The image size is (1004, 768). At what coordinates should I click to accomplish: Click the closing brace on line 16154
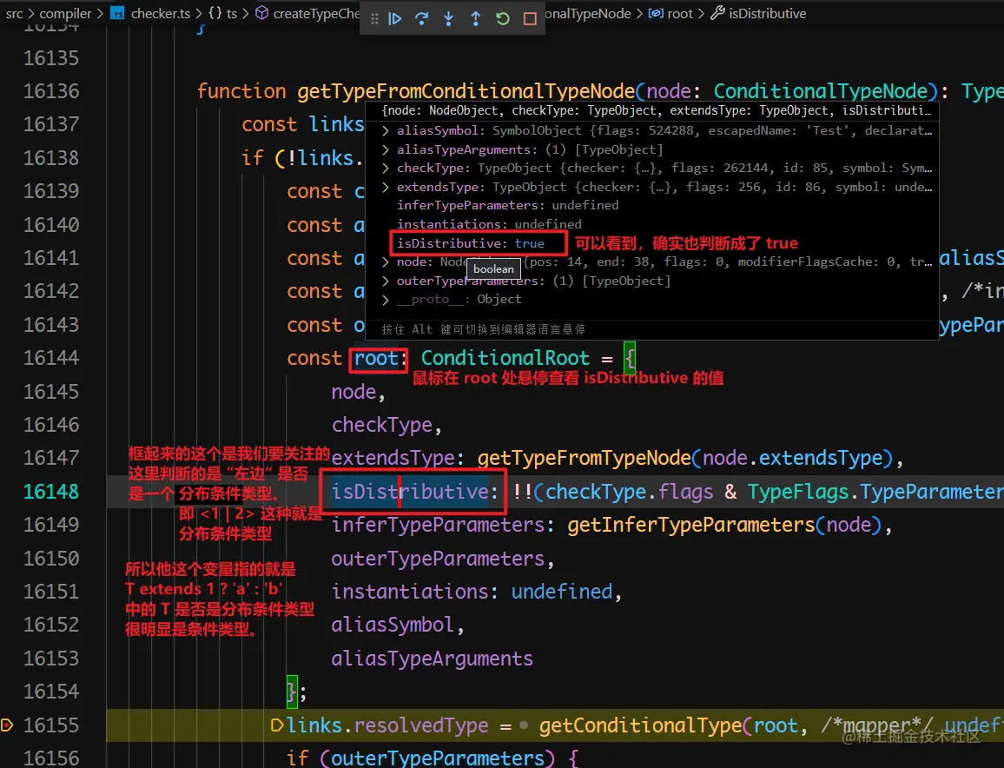292,692
